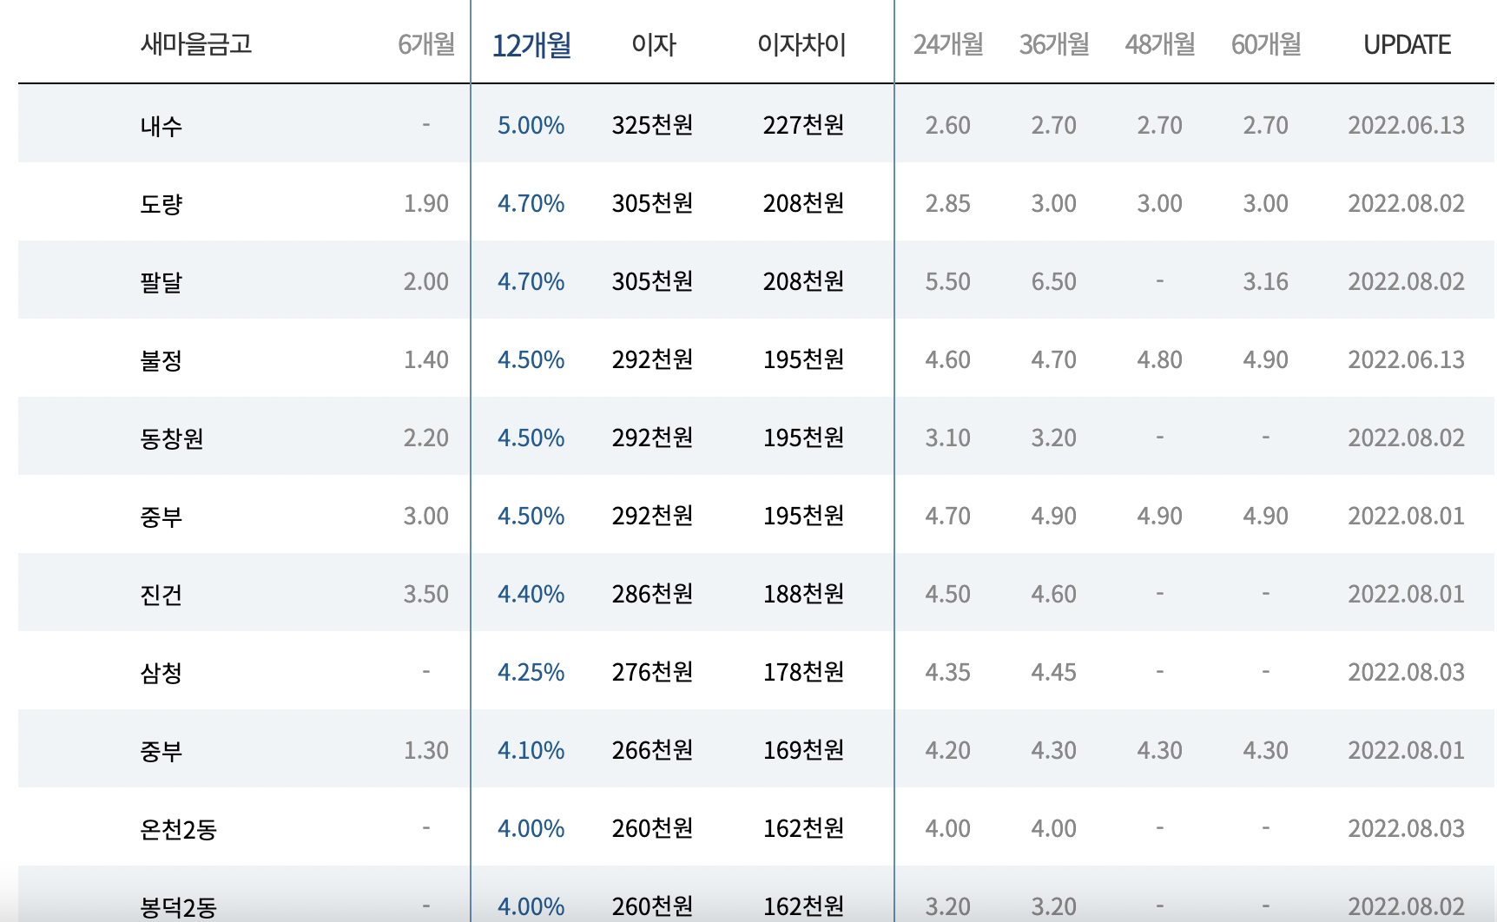Click 169천원 interest difference
Screen dimensions: 1497x922
pos(803,750)
